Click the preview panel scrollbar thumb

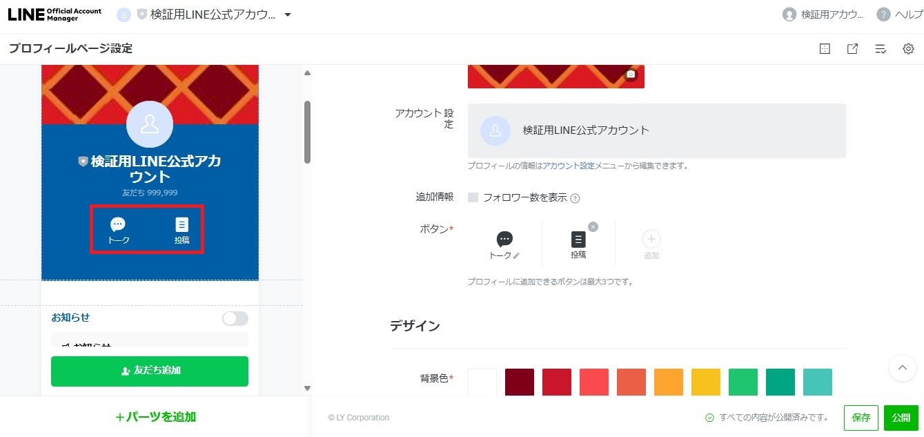pyautogui.click(x=307, y=132)
